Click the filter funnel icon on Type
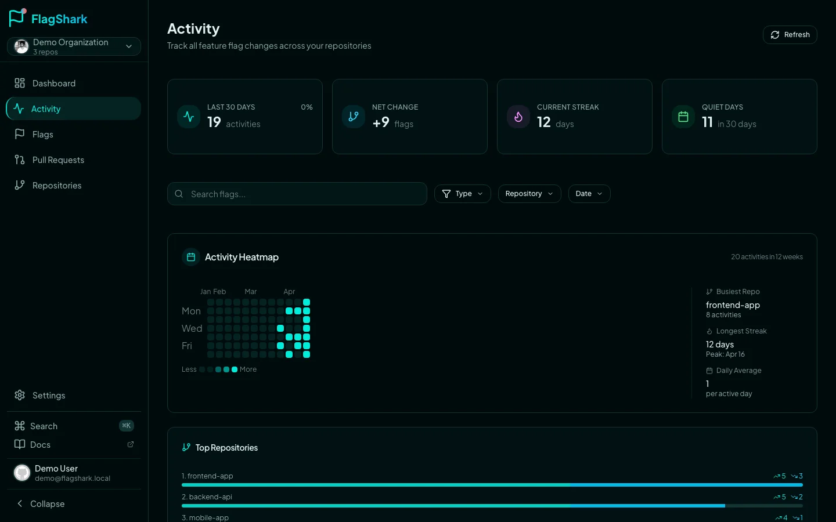 (x=446, y=194)
